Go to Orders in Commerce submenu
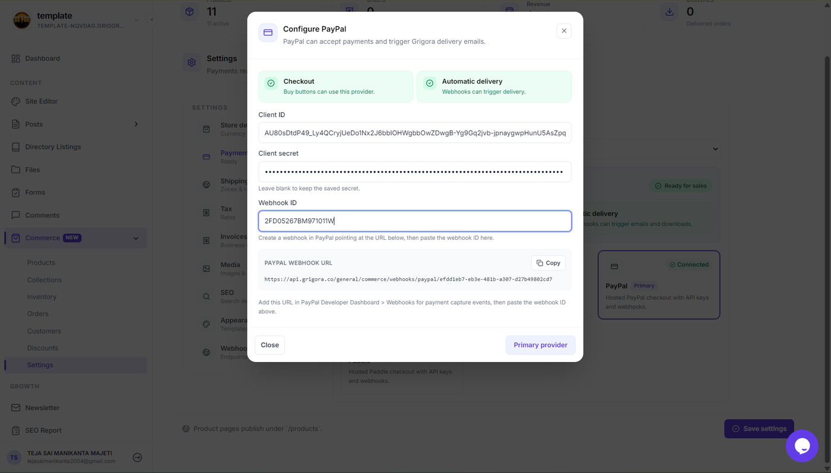The height and width of the screenshot is (473, 831). [38, 313]
